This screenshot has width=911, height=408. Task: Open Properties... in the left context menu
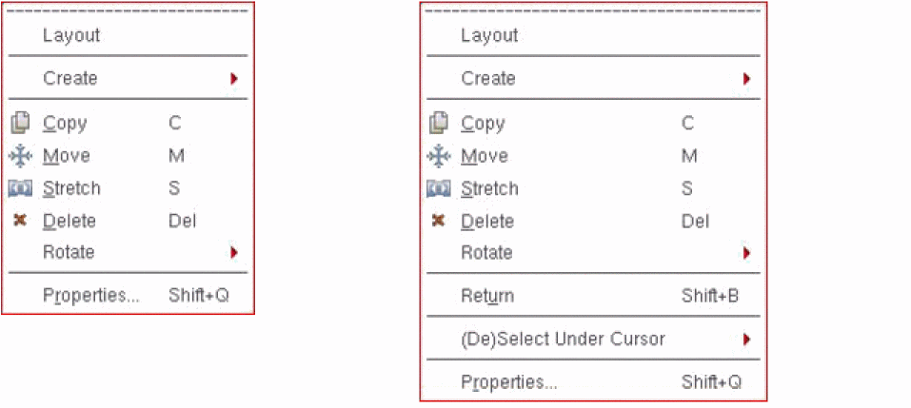(x=90, y=295)
